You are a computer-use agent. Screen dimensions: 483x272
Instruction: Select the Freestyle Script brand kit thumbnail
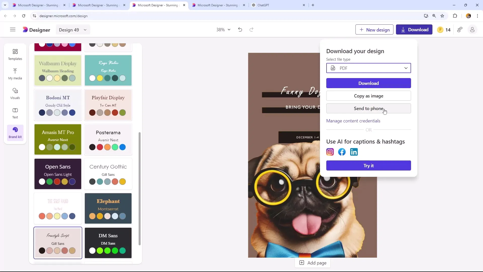coord(58,243)
